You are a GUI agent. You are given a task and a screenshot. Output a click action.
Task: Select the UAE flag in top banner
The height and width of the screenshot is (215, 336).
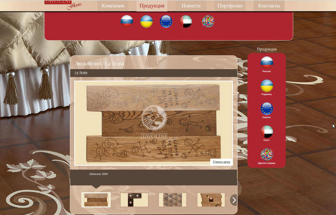[186, 21]
